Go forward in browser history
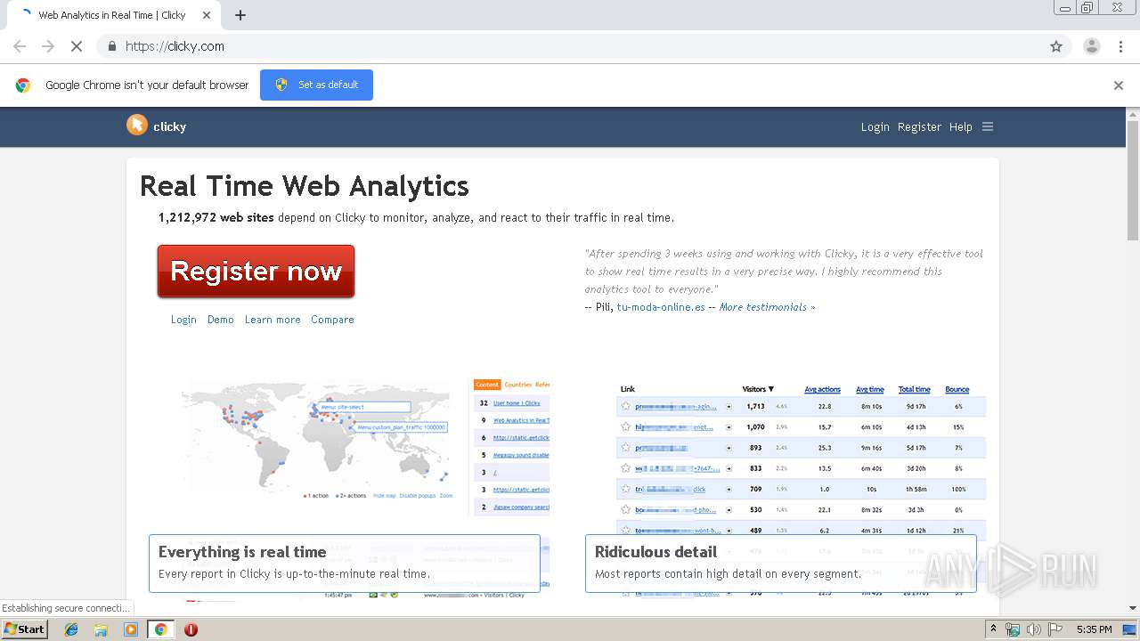This screenshot has width=1140, height=641. click(48, 46)
